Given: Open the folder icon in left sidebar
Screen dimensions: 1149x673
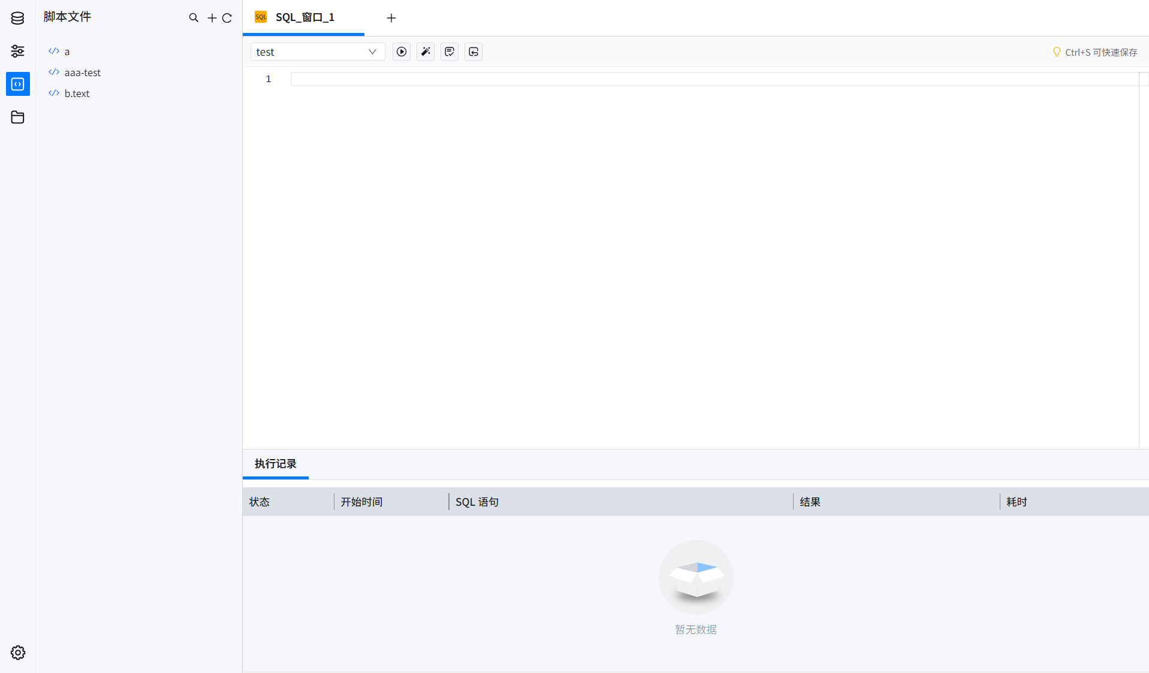Looking at the screenshot, I should coord(17,117).
